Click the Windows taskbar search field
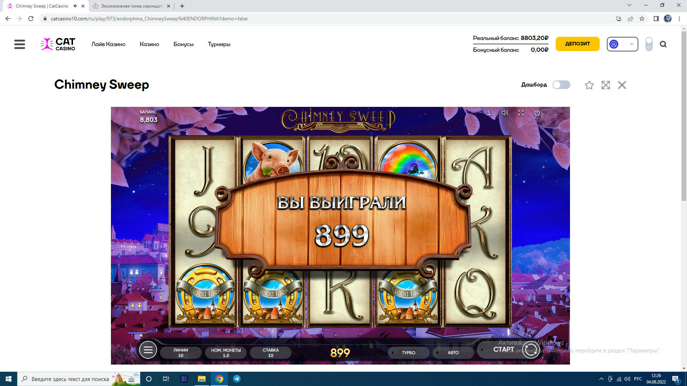687x386 pixels. coord(70,379)
